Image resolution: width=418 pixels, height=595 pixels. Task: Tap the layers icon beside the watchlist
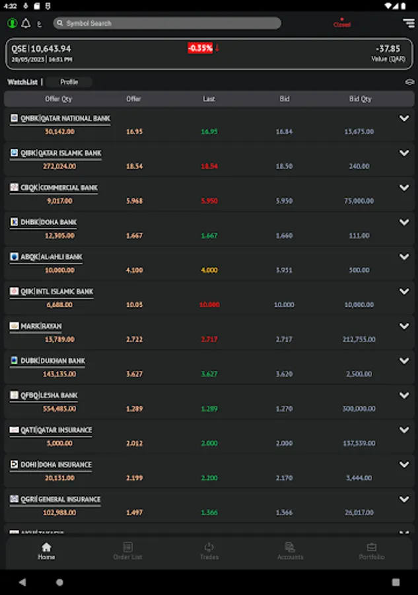(x=409, y=83)
